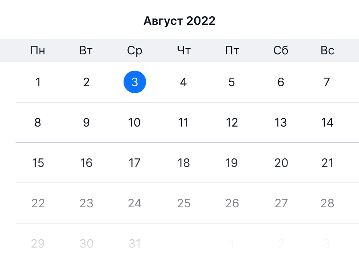The image size is (359, 264).
Task: Choose date 28 in last full week
Action: [327, 203]
